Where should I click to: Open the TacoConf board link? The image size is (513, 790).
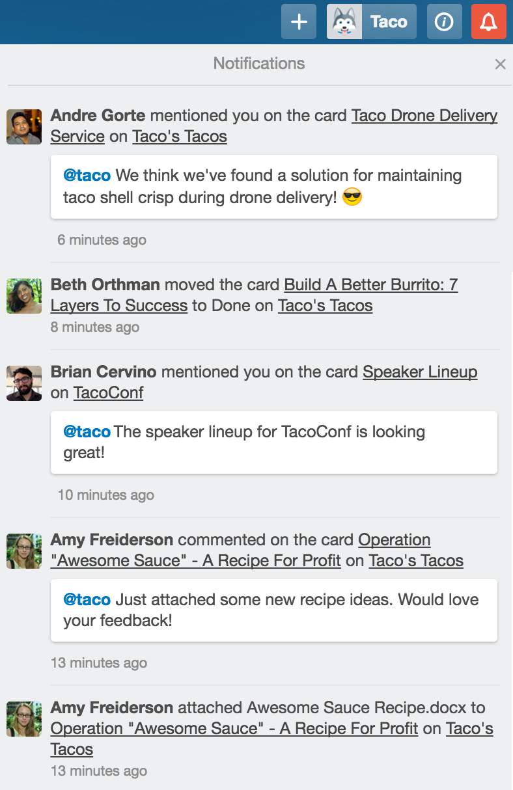(x=108, y=392)
